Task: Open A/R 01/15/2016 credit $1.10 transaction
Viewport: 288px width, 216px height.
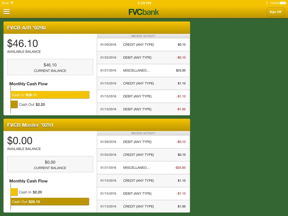Action: (x=143, y=84)
